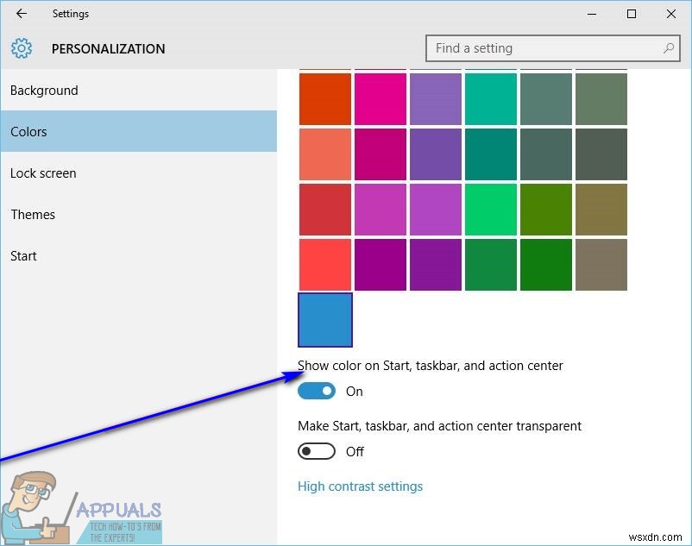Select the bright green accent color
Image resolution: width=692 pixels, height=546 pixels.
click(x=491, y=210)
